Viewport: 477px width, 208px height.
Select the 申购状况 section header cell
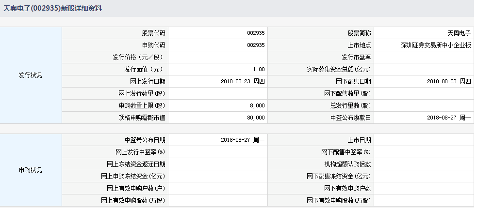31,170
